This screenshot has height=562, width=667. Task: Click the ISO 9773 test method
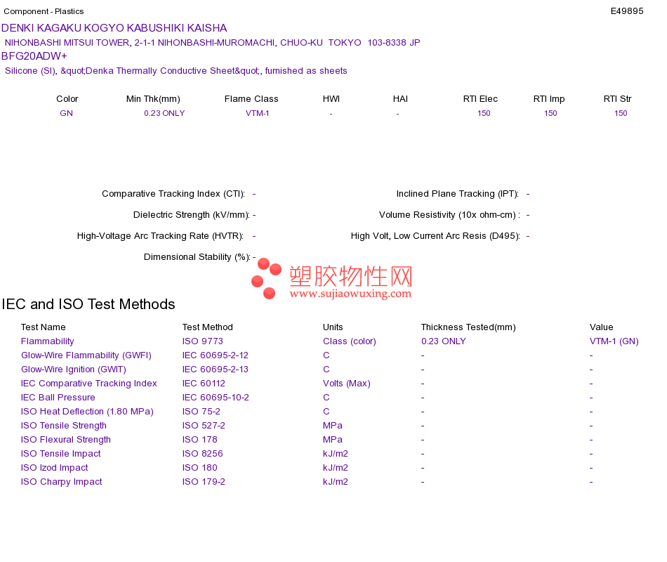click(x=203, y=341)
